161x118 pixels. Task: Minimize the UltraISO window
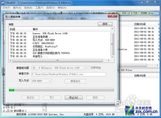tap(142, 2)
